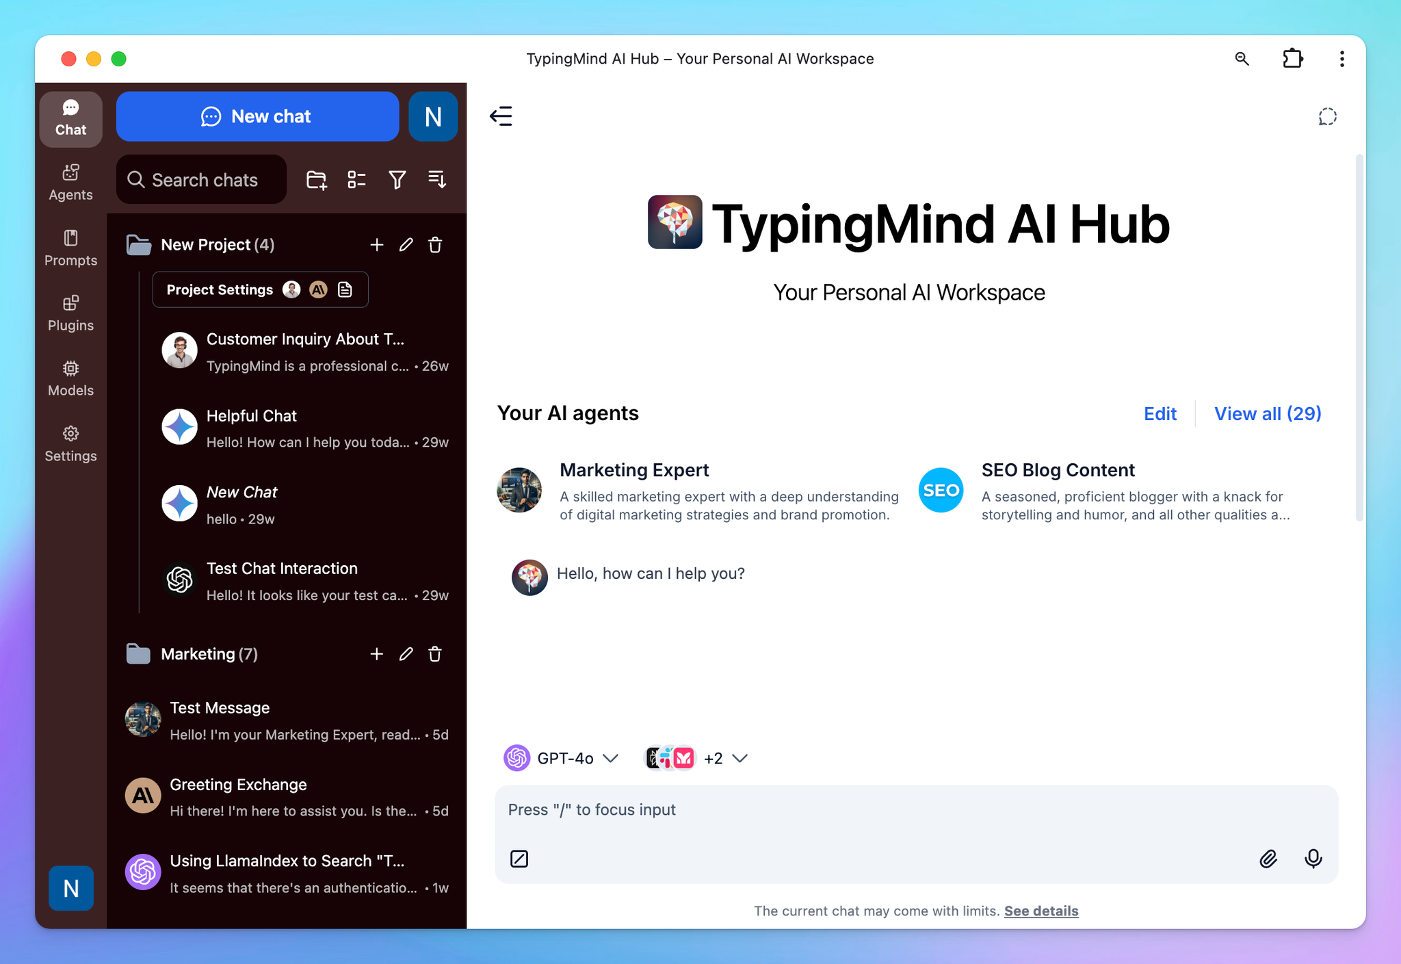
Task: Add a new chat to the Marketing folder
Action: [x=377, y=654]
